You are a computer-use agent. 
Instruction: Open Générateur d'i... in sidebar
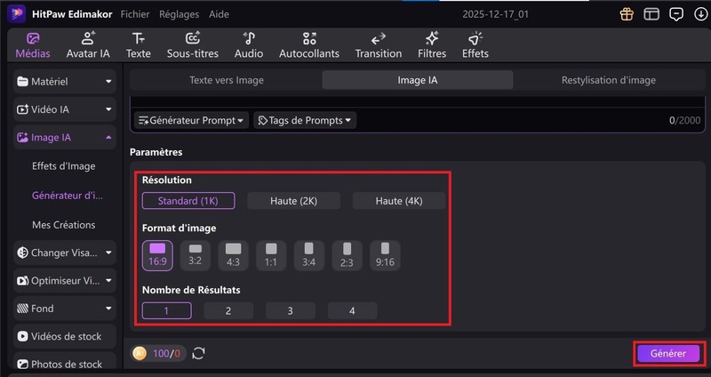click(x=68, y=196)
